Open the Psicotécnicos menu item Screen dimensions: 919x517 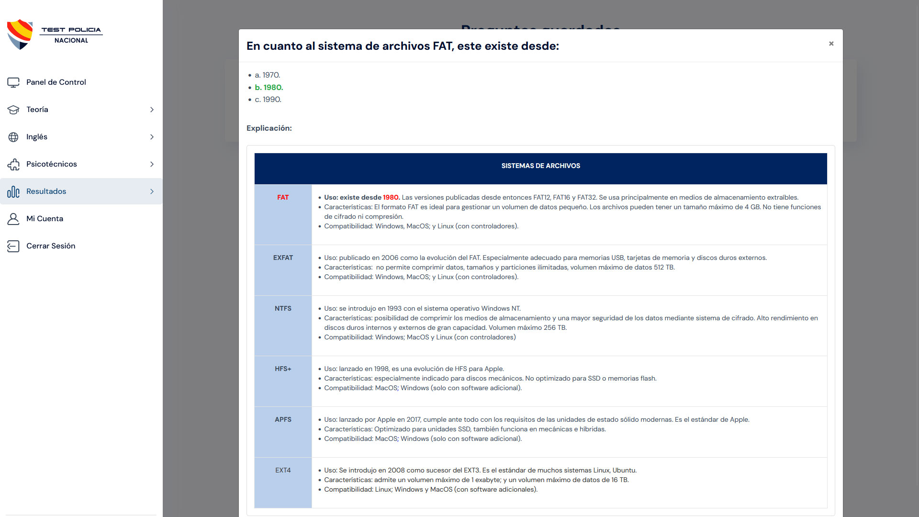[x=81, y=164]
